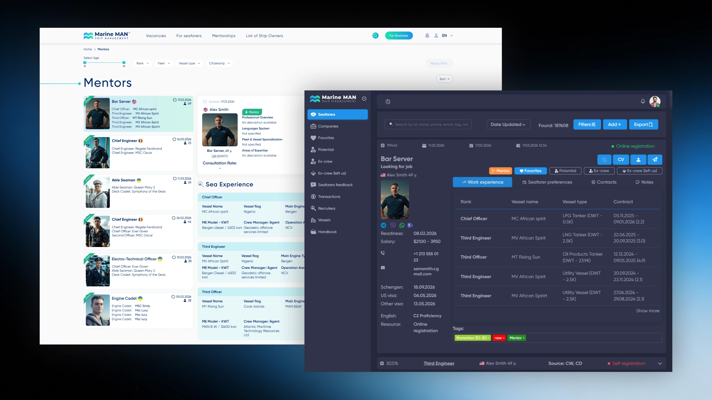Click the Filters button

(x=587, y=124)
